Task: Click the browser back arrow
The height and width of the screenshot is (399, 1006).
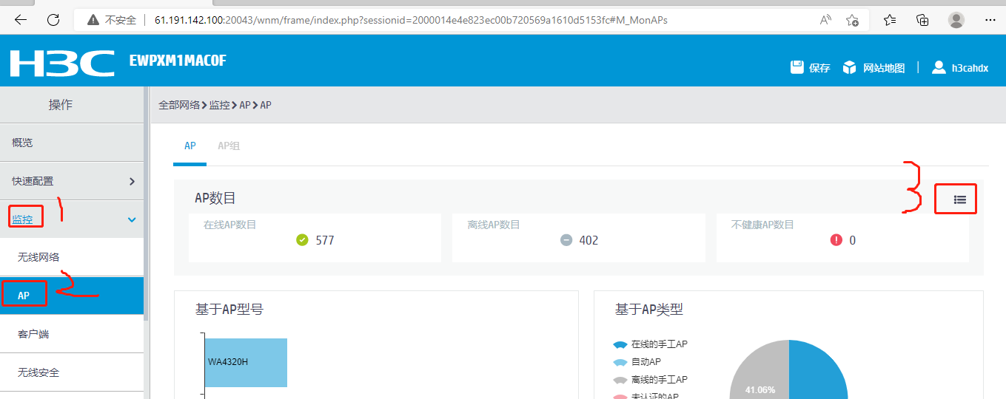Action: (21, 20)
